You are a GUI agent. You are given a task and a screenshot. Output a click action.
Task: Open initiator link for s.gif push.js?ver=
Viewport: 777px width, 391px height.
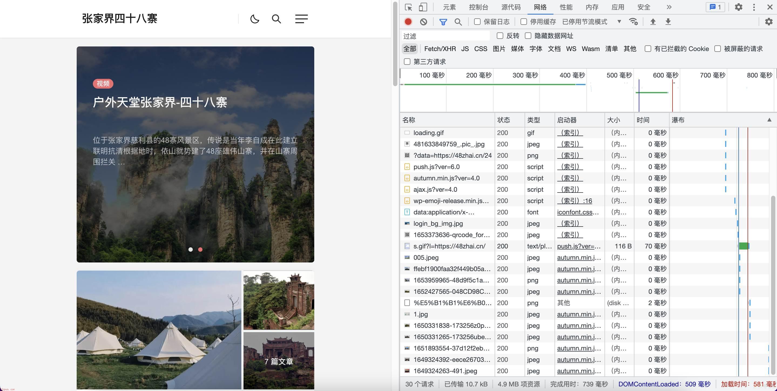click(x=579, y=246)
